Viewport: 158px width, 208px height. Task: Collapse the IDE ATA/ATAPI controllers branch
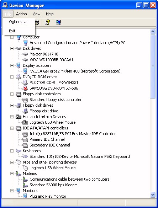tap(12, 128)
